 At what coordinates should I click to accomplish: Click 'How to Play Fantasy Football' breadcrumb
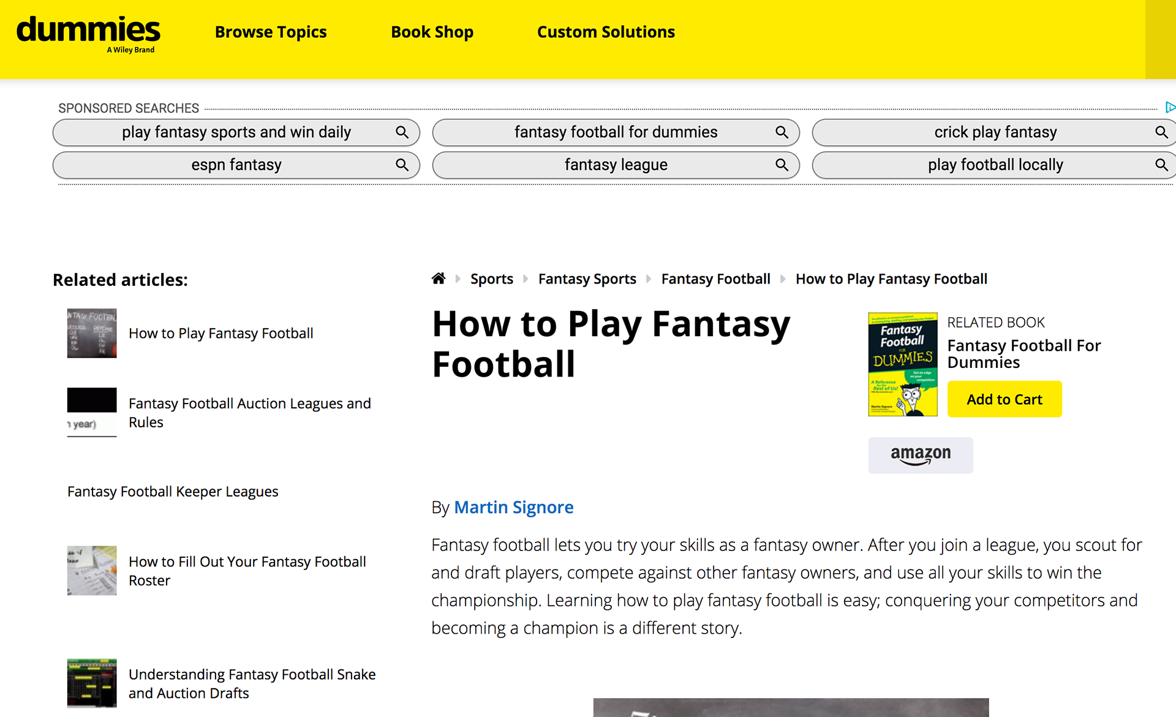(891, 279)
